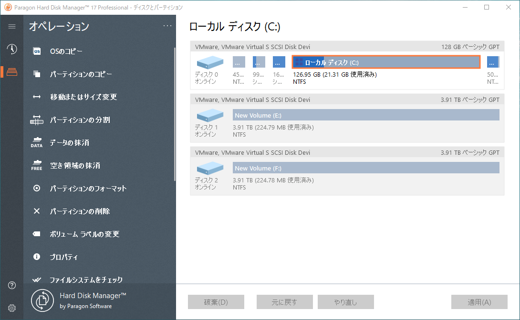Open the operations panel three-dots menu
The image size is (520, 320).
tap(167, 26)
